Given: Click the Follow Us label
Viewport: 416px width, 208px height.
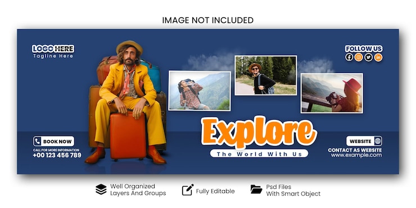Looking at the screenshot, I should tap(364, 48).
